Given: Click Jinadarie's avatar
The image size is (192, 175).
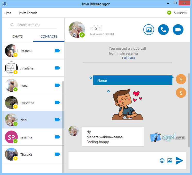Looking at the screenshot, I should [11, 68].
